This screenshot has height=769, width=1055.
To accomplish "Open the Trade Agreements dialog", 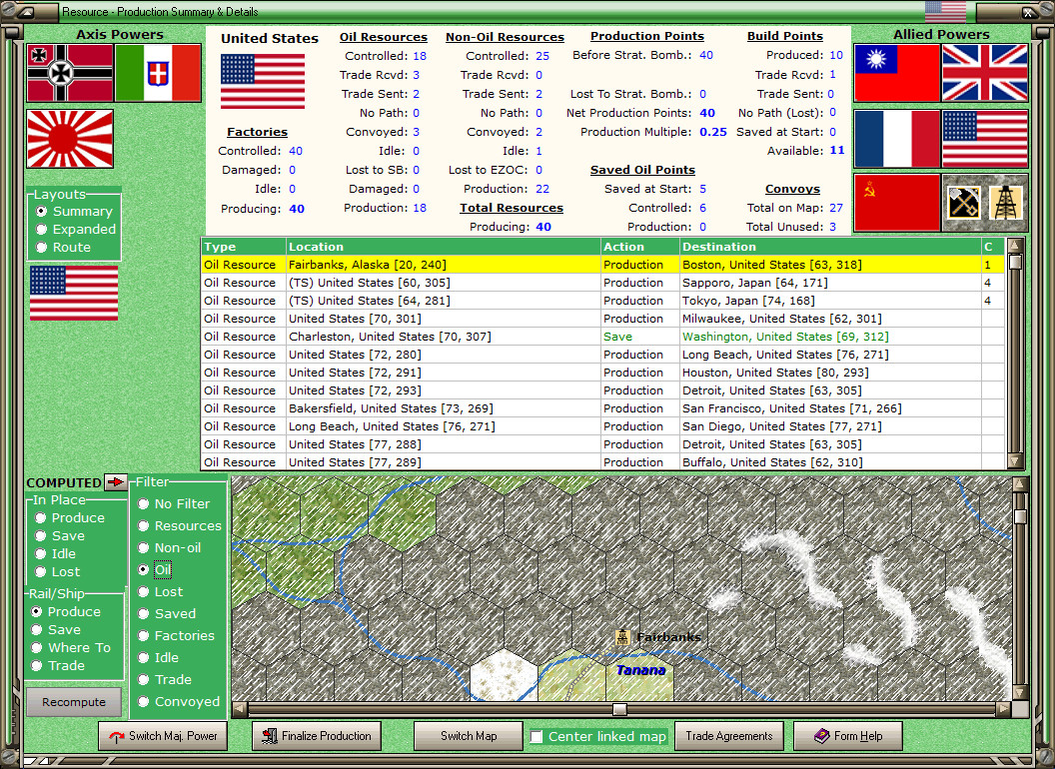I will pyautogui.click(x=729, y=736).
